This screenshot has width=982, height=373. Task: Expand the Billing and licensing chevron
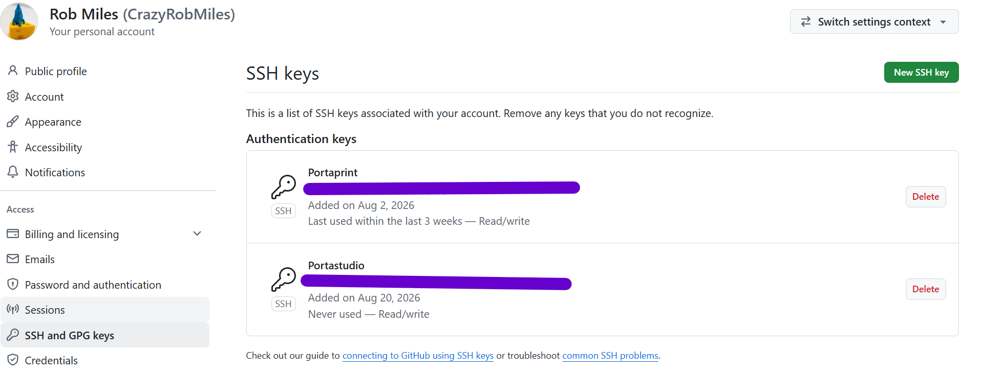(x=197, y=234)
